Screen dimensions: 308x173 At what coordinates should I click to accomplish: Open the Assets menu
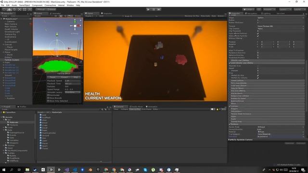click(14, 5)
